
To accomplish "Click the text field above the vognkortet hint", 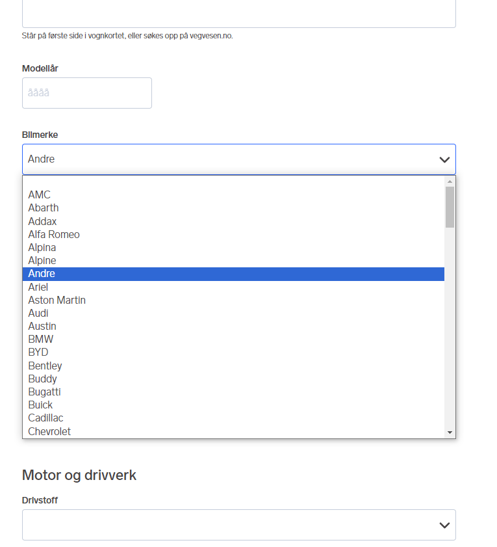I will (x=238, y=13).
